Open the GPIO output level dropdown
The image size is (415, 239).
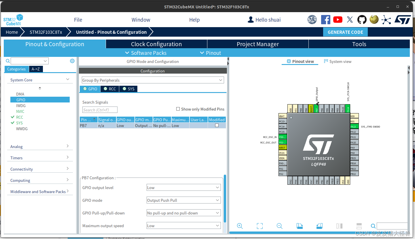coord(184,187)
